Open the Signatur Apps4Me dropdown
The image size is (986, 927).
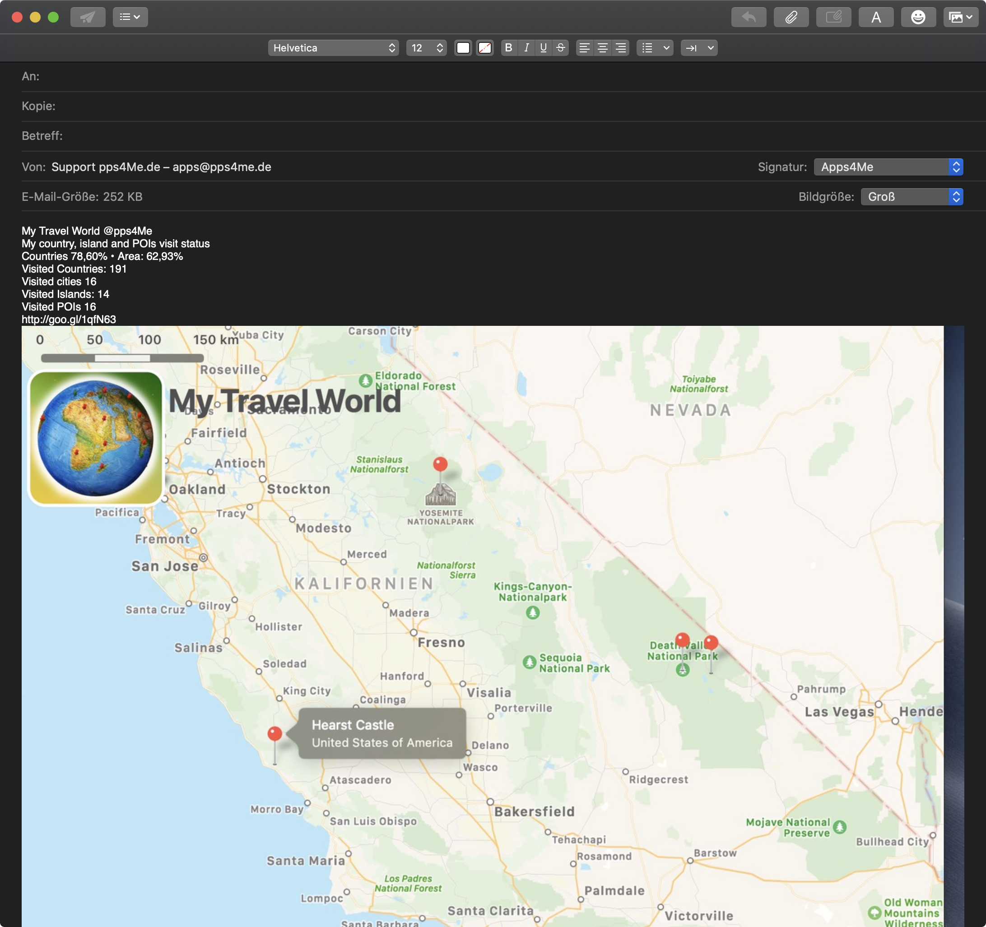click(x=888, y=167)
